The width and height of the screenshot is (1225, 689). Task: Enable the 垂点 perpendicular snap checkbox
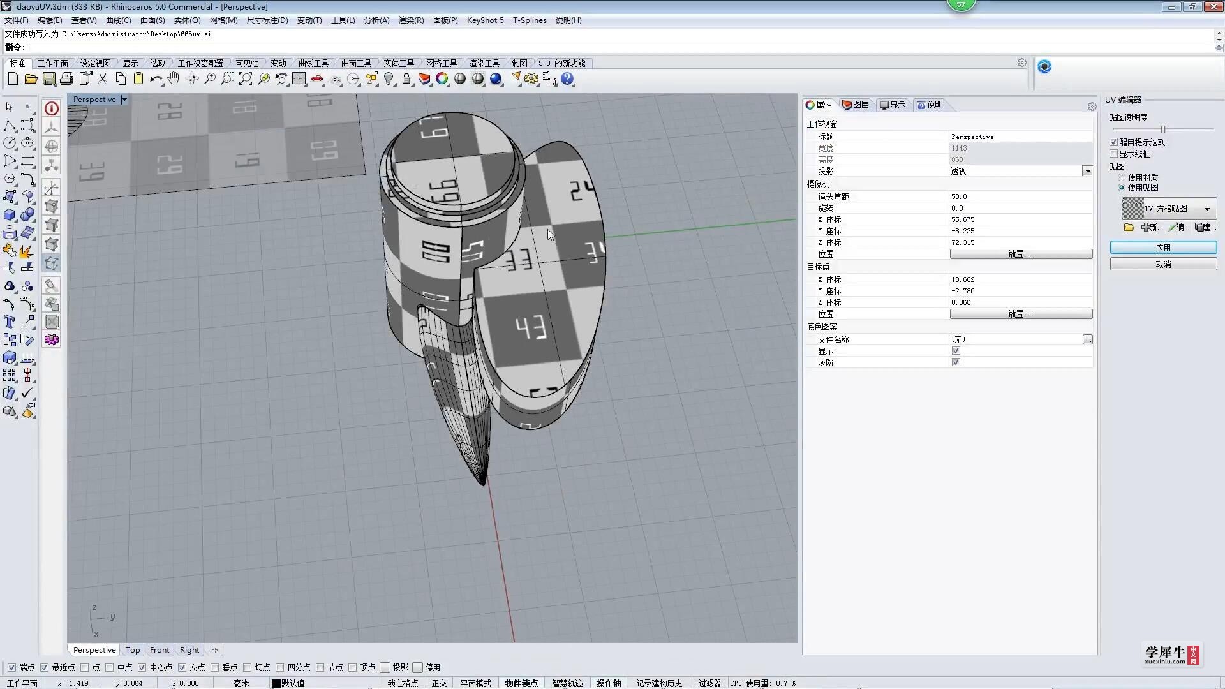tap(214, 667)
